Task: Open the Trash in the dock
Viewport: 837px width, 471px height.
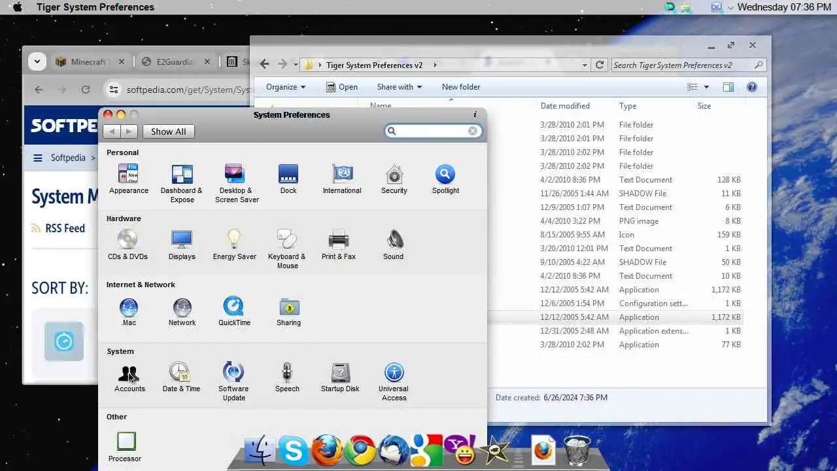Action: 577,450
